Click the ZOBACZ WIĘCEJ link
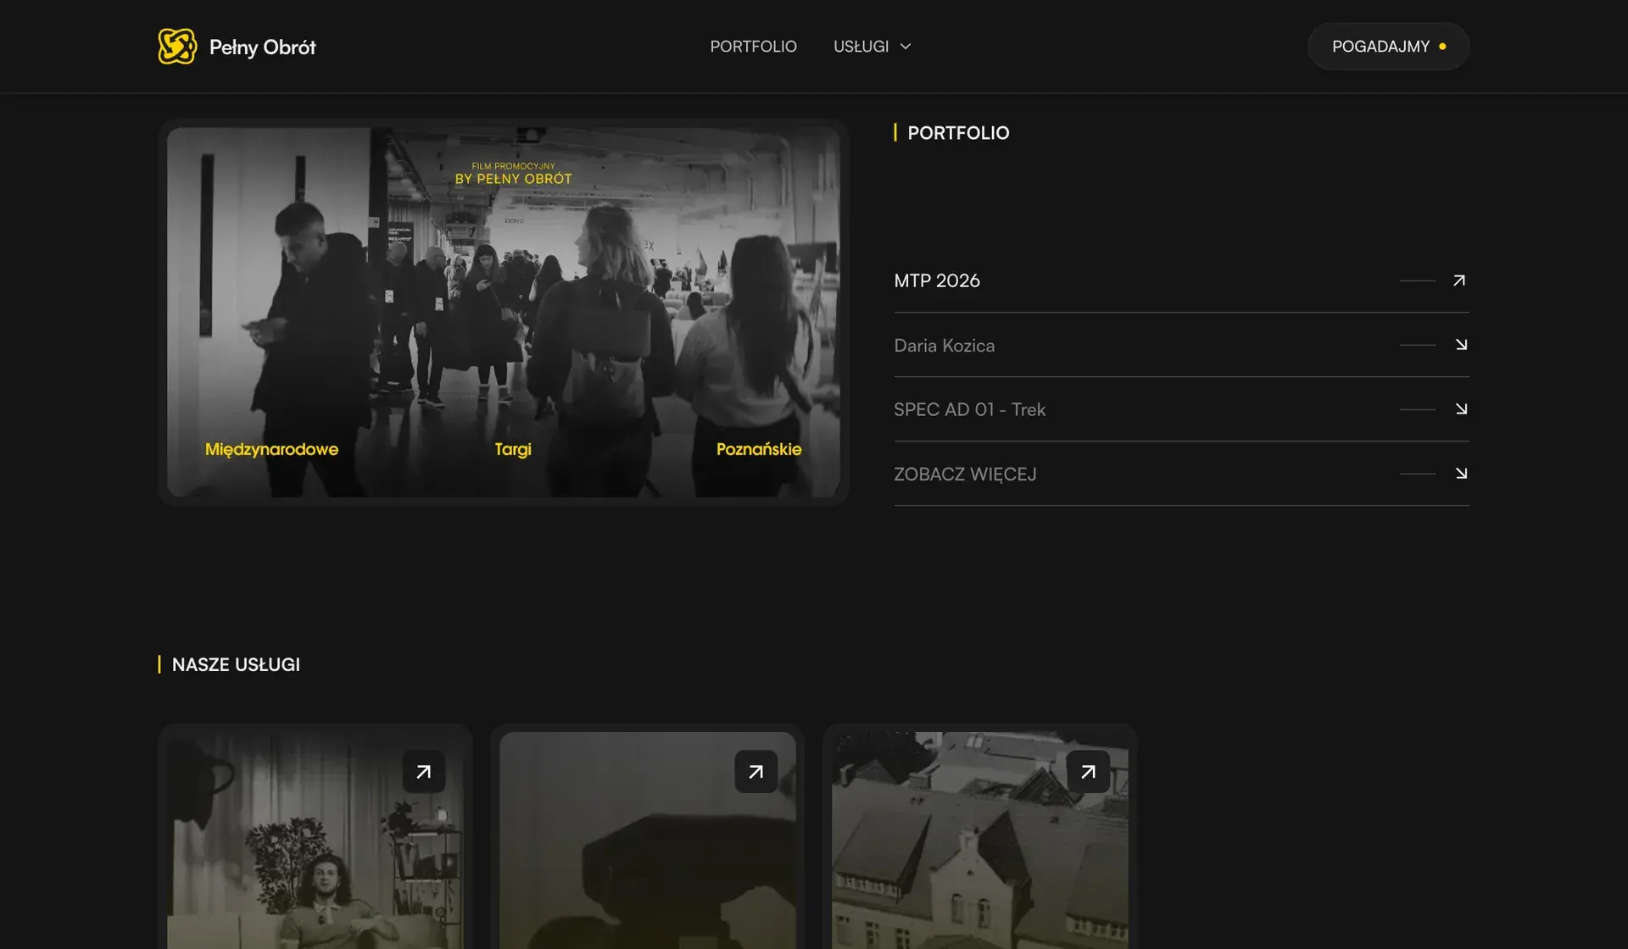 click(1181, 474)
